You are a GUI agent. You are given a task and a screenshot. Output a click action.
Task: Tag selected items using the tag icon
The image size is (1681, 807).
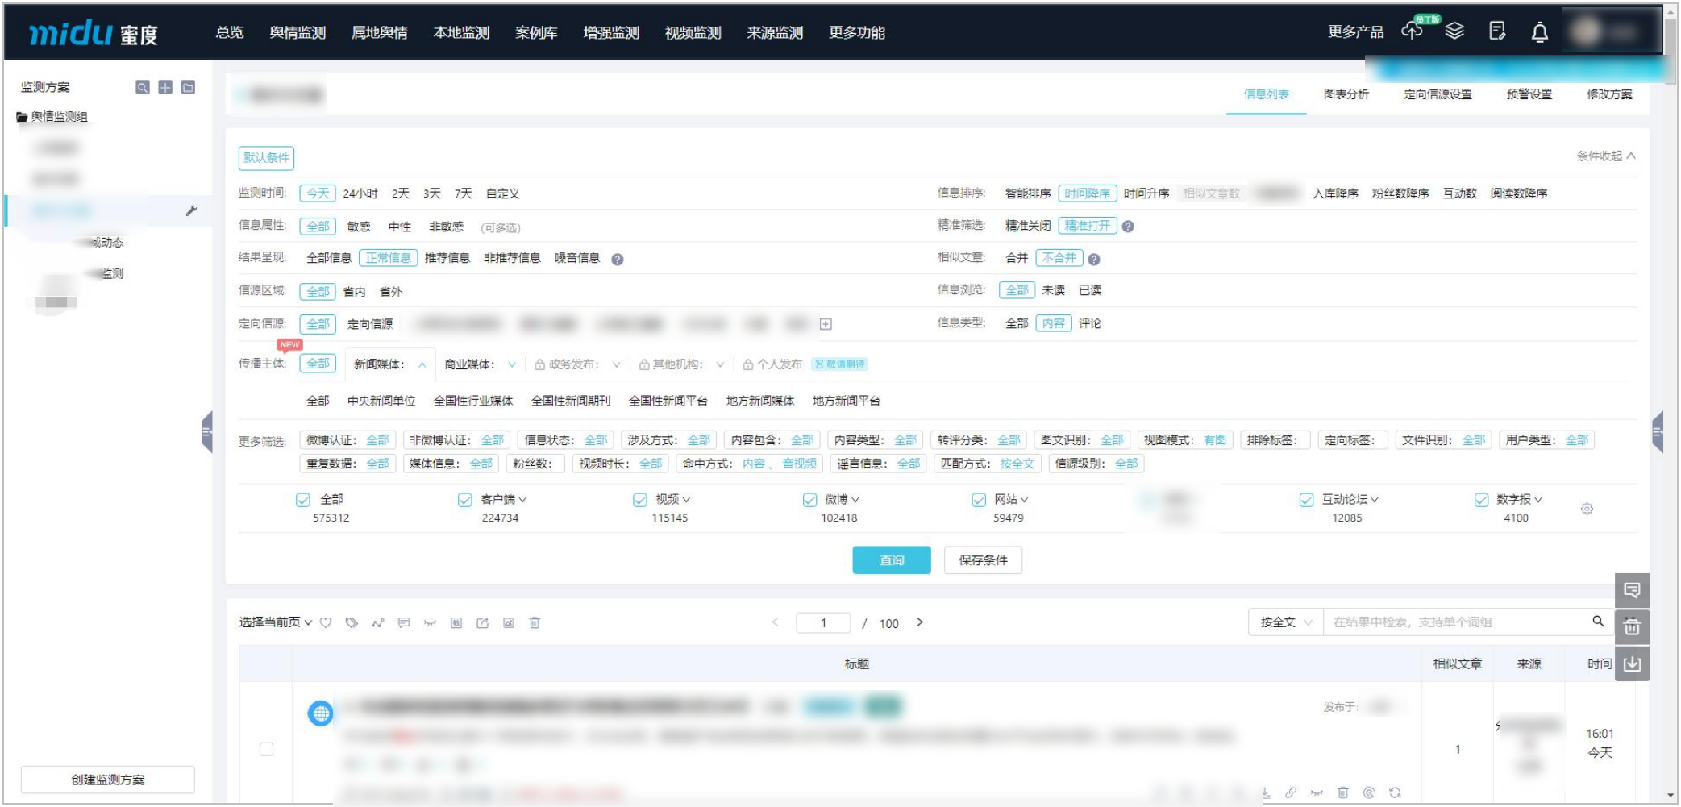click(x=352, y=622)
